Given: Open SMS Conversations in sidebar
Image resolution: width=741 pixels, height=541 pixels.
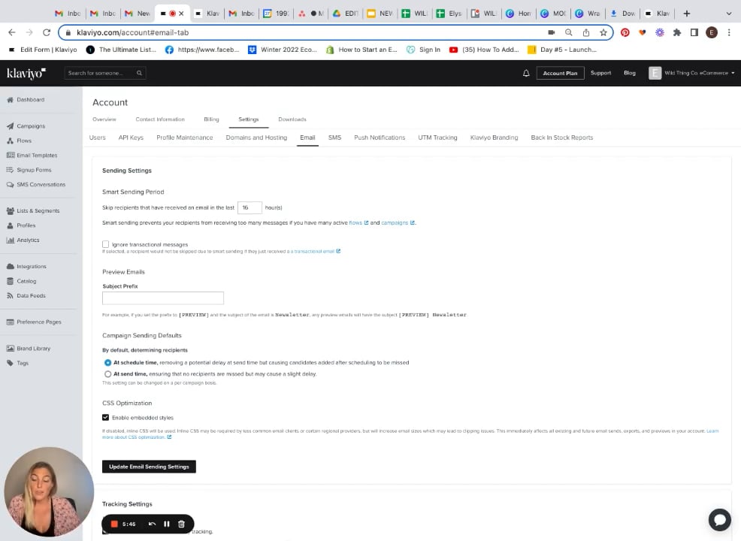Looking at the screenshot, I should pyautogui.click(x=36, y=185).
